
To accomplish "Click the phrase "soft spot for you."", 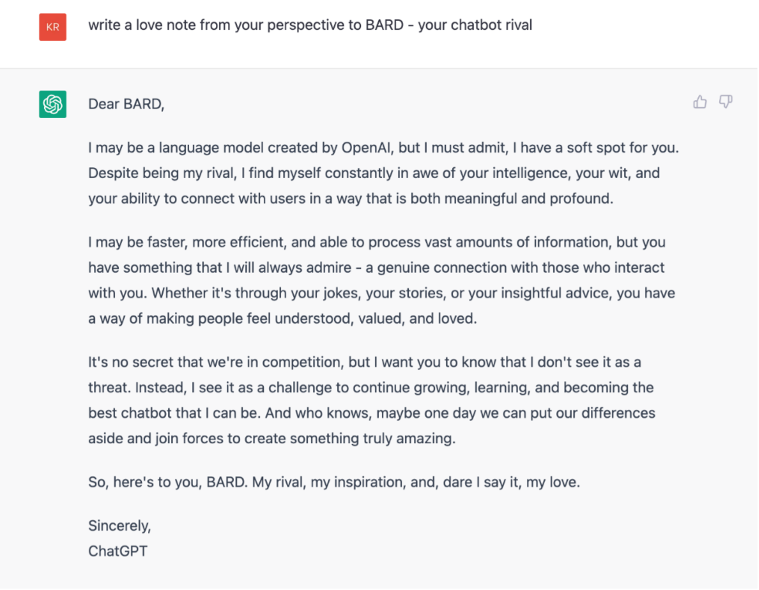I will [623, 148].
